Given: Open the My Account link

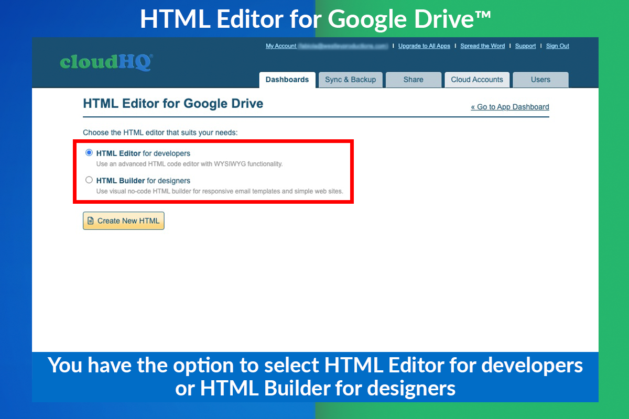Looking at the screenshot, I should pos(281,46).
